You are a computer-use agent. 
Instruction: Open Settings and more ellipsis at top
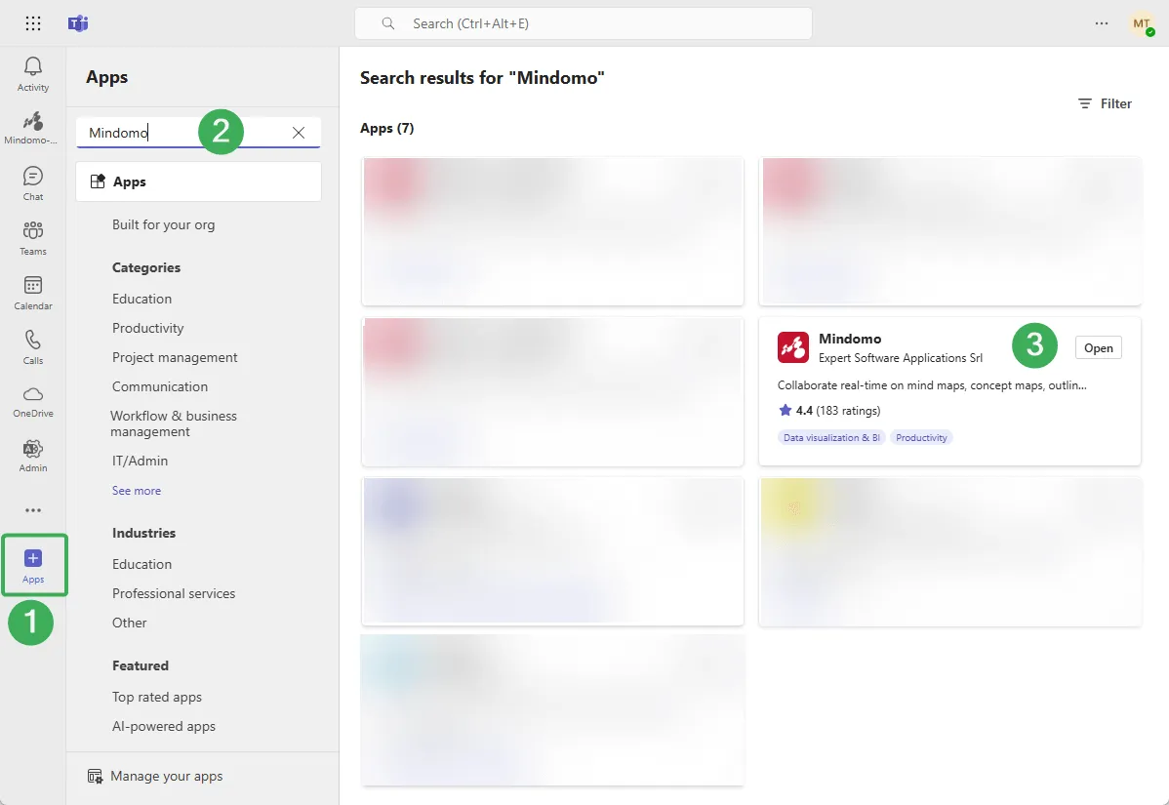click(1101, 23)
